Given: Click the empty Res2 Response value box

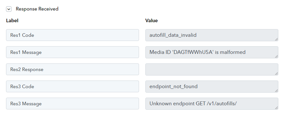Looking at the screenshot, I should pyautogui.click(x=212, y=69).
